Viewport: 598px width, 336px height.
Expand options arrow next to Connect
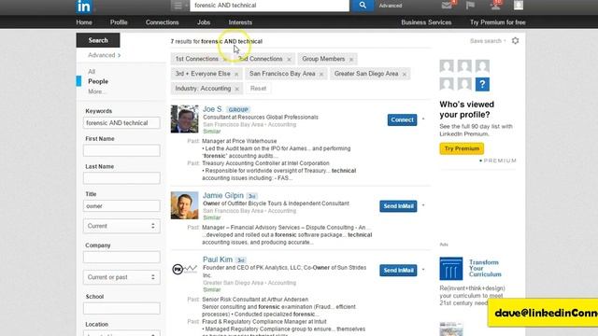[423, 119]
